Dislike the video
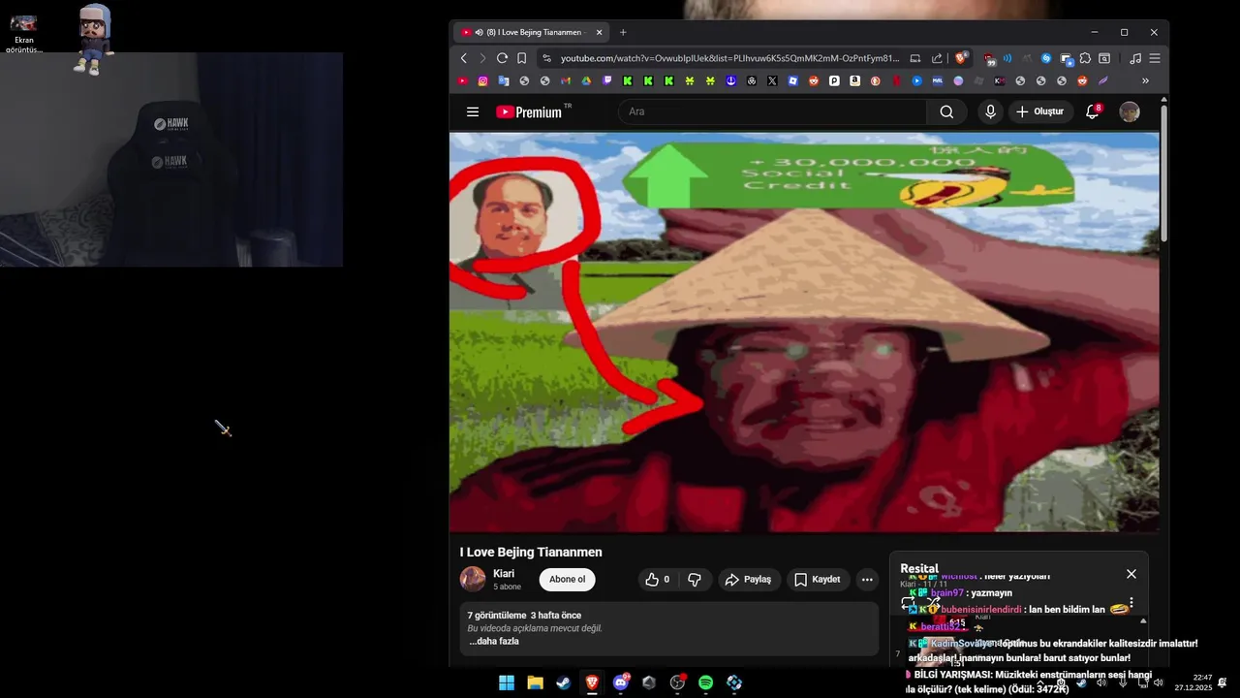Viewport: 1240px width, 698px height. (x=695, y=580)
